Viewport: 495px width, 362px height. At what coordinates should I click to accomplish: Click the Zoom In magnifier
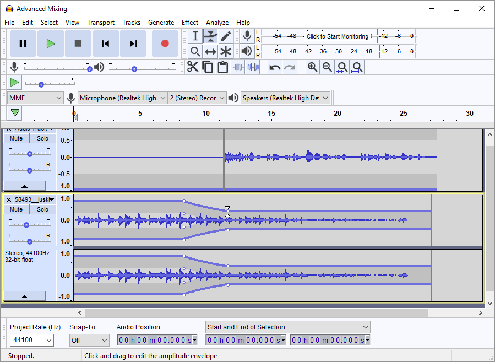[x=312, y=67]
